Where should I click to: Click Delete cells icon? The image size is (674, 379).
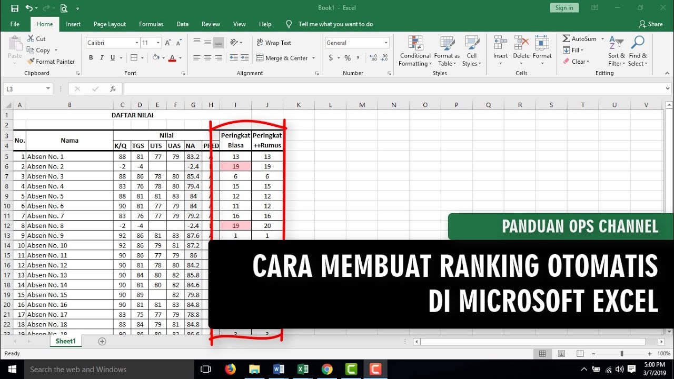pyautogui.click(x=521, y=43)
